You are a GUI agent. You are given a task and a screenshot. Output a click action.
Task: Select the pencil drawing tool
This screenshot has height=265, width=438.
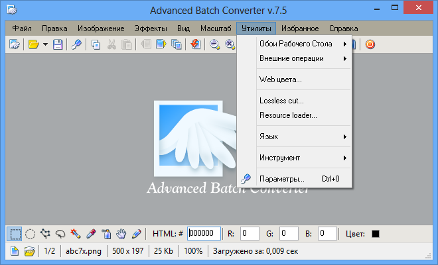tap(136, 234)
